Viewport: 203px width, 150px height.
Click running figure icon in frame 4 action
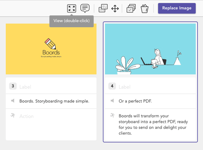(112, 115)
